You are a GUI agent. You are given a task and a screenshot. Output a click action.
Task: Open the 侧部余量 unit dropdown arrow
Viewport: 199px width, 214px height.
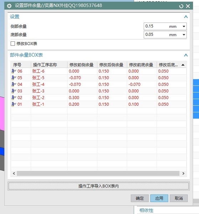[x=184, y=26]
